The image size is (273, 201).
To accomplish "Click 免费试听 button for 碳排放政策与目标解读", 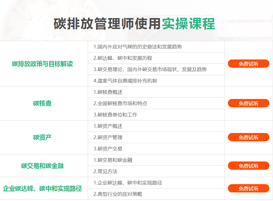I will 248,64.
